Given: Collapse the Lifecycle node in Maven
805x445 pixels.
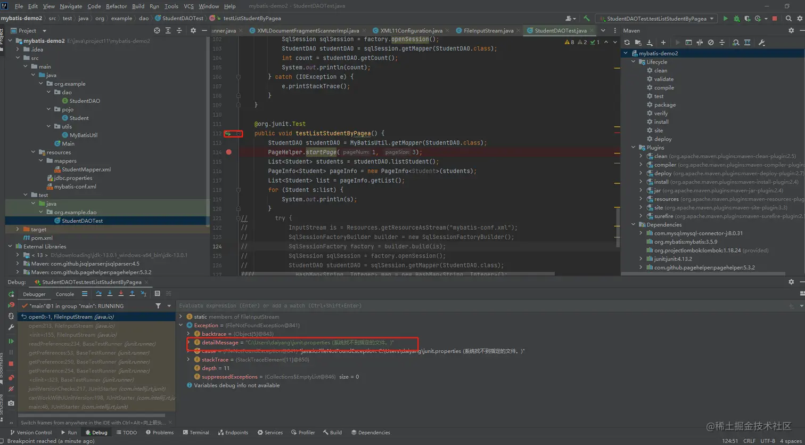Looking at the screenshot, I should 634,62.
